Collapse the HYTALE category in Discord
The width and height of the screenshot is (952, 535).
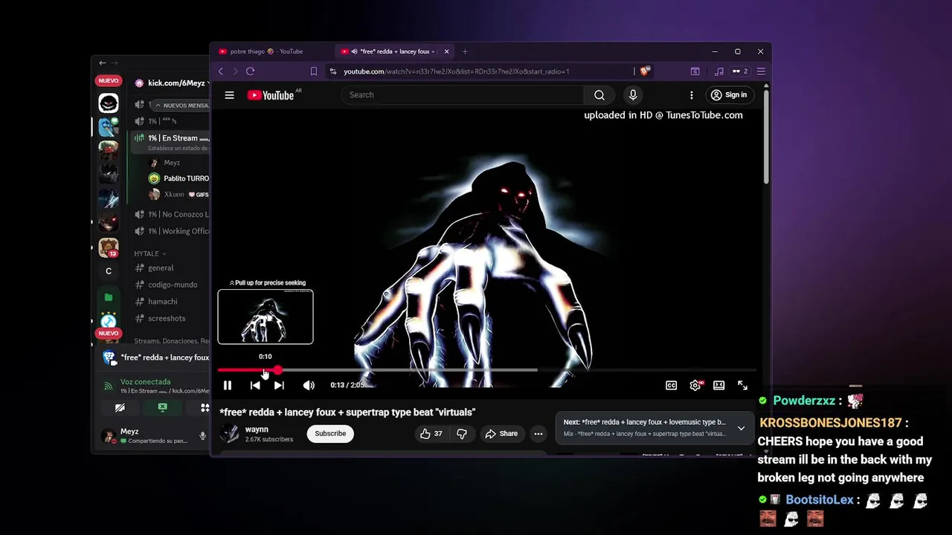click(x=149, y=253)
